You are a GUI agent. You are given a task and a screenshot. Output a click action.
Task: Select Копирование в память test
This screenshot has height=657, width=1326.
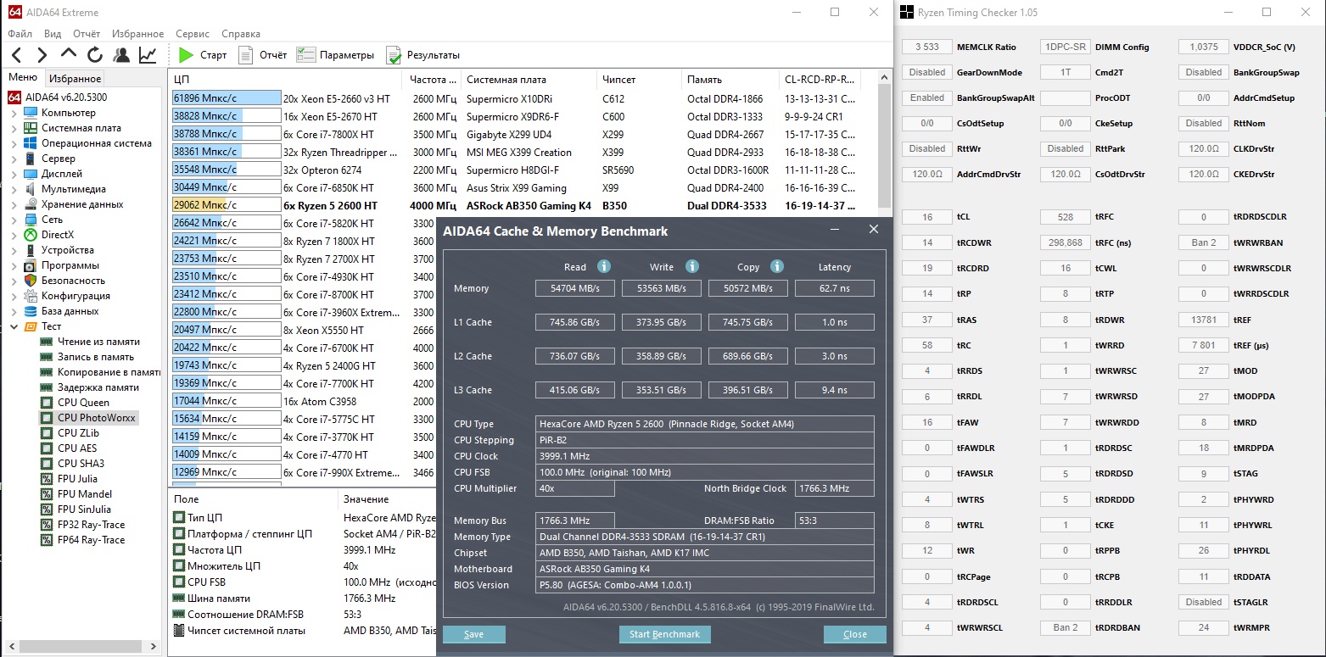(100, 372)
